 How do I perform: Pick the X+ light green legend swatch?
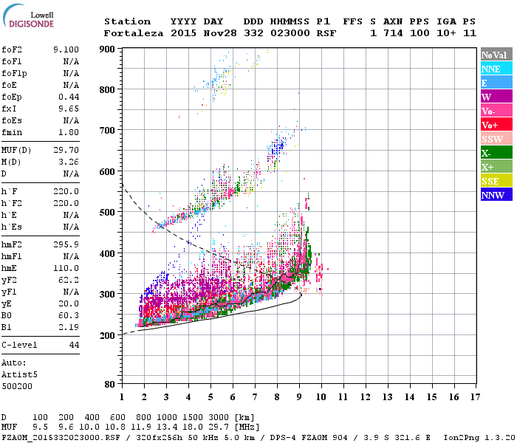pyautogui.click(x=496, y=166)
